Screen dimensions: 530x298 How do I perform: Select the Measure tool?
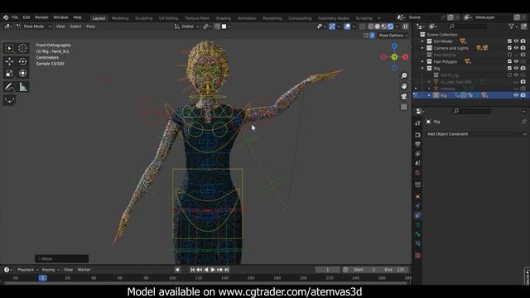[22, 87]
